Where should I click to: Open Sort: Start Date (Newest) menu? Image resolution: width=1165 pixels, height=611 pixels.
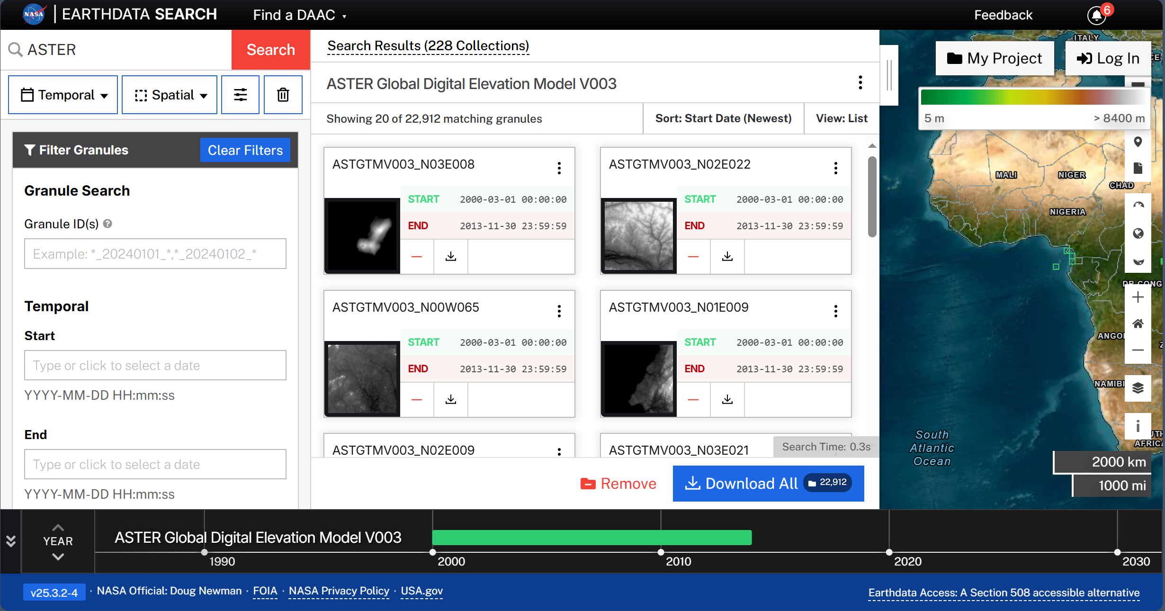pyautogui.click(x=723, y=118)
